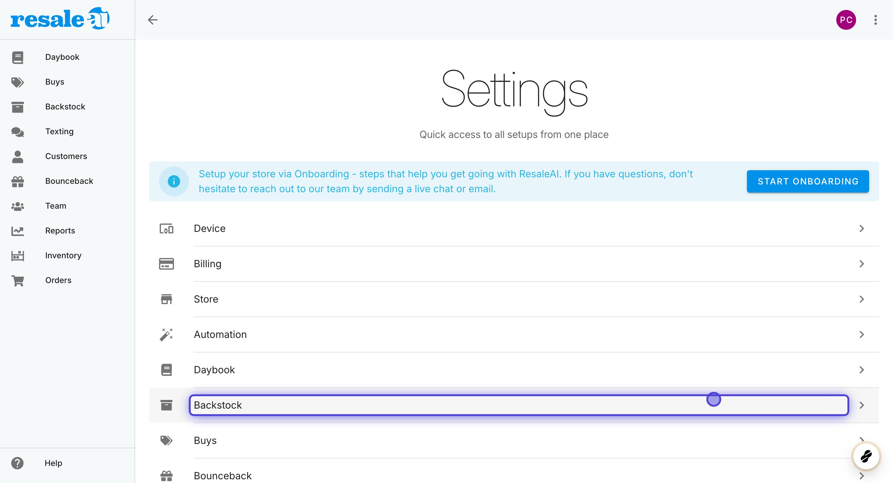Click the Team sidebar group icon
Screen dimensions: 893x483
[x=17, y=206]
